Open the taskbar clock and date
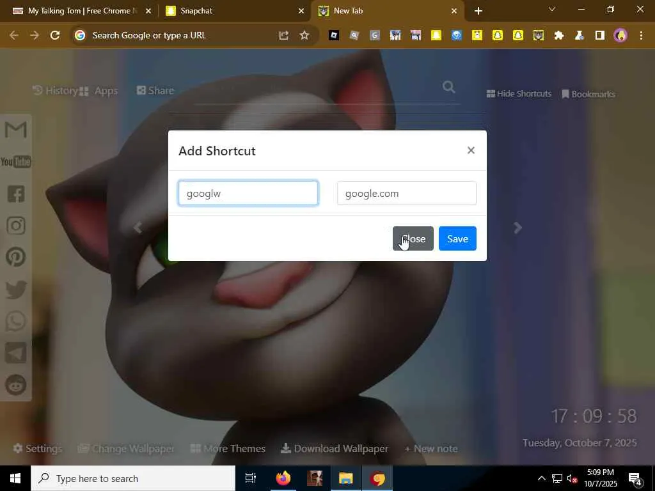This screenshot has width=655, height=491. (x=601, y=478)
